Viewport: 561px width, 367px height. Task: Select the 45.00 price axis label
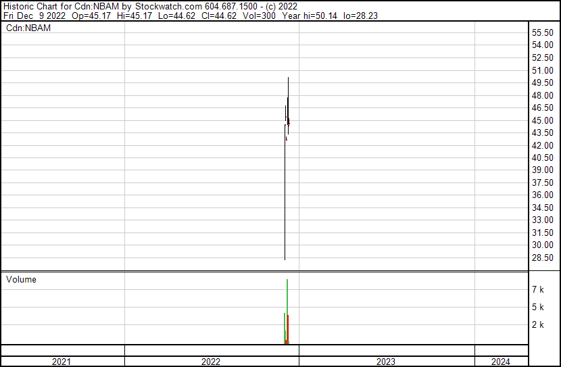(543, 120)
